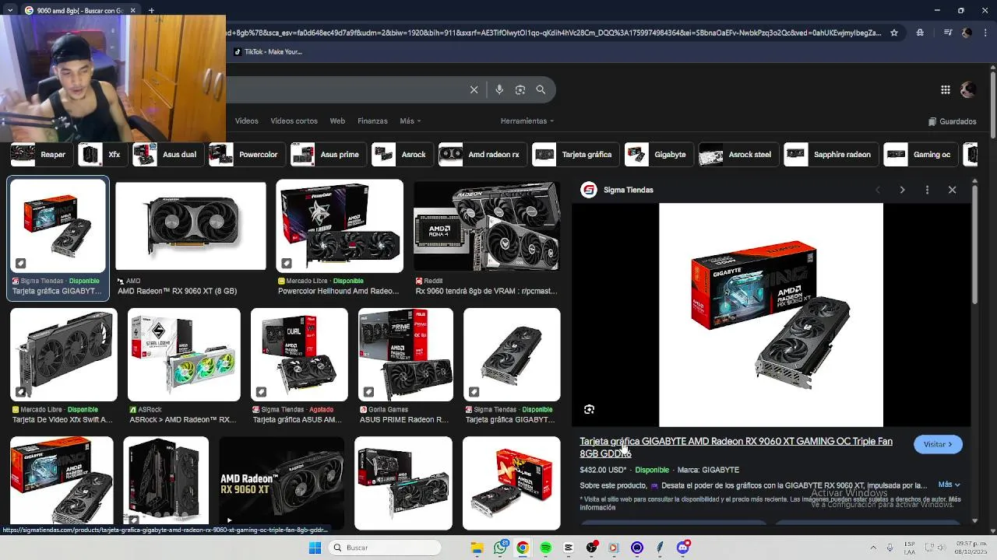Click the Chrome address bar URL
The height and width of the screenshot is (560, 997).
pyautogui.click(x=553, y=33)
